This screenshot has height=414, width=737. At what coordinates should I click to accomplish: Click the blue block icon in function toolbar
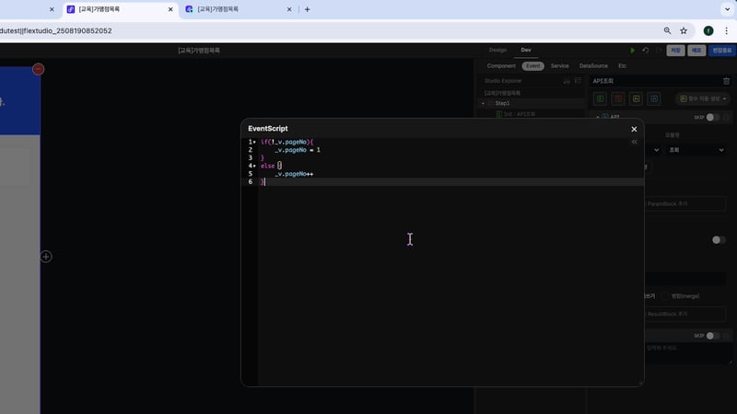654,98
